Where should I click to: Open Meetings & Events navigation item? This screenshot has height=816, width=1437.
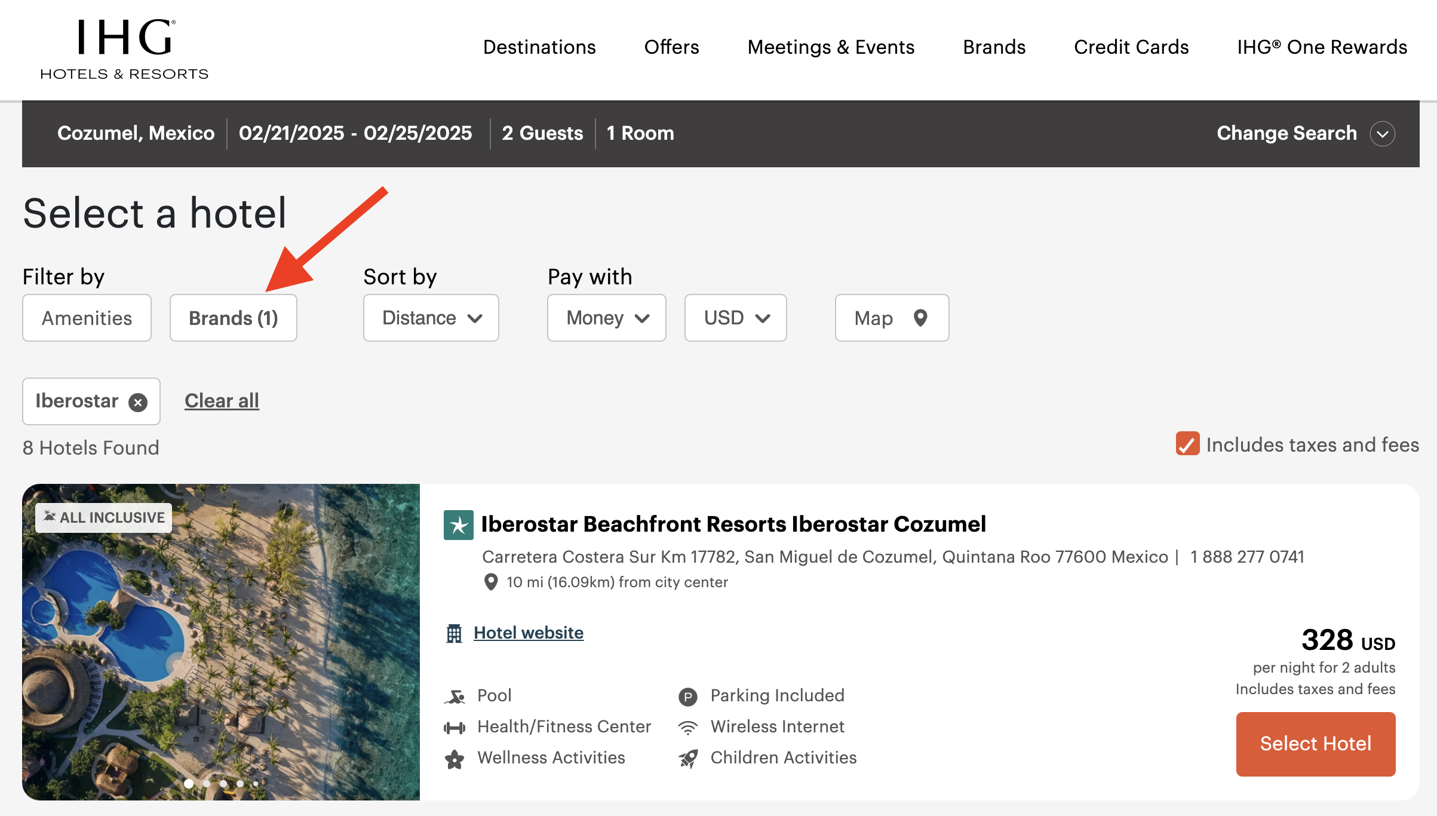pos(831,47)
